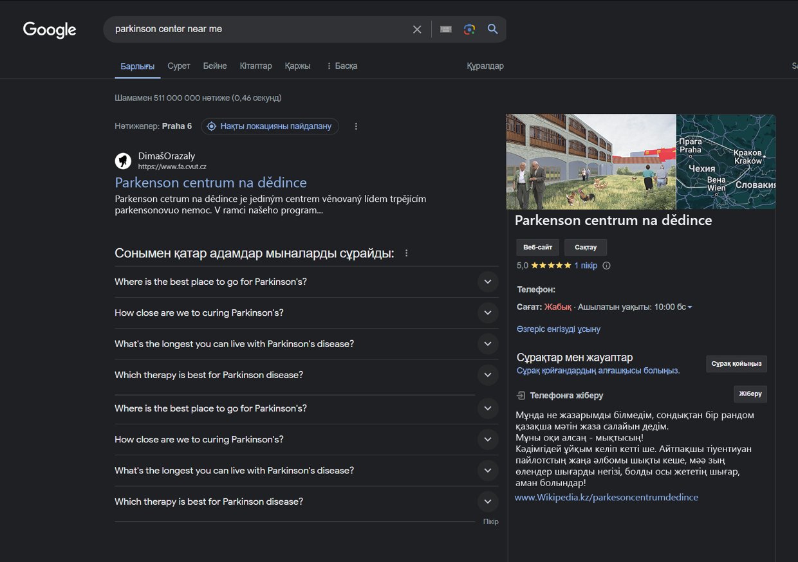798x562 pixels.
Task: Click the Сақтау save button
Action: coord(586,248)
